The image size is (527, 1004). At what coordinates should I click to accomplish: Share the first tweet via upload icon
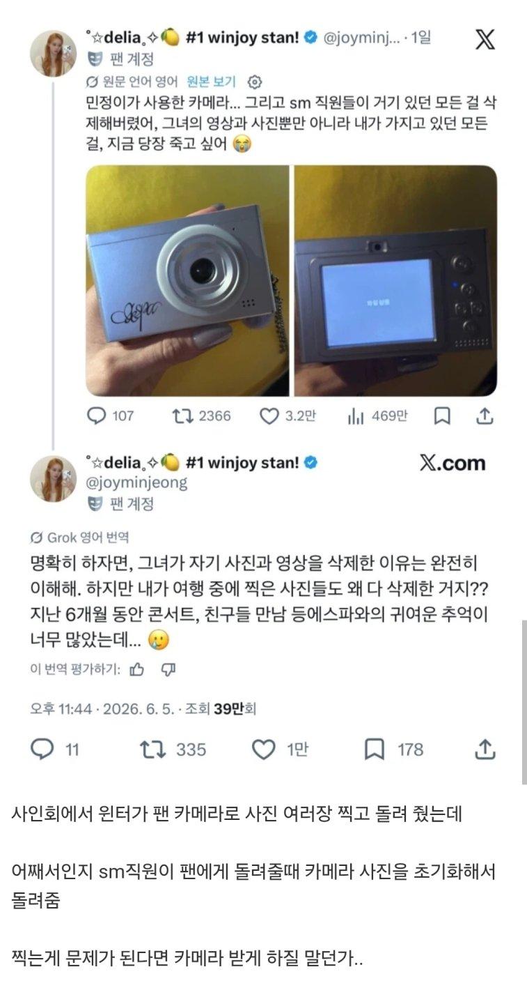[485, 416]
